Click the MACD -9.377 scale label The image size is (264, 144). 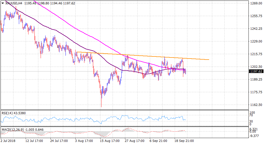(253, 135)
